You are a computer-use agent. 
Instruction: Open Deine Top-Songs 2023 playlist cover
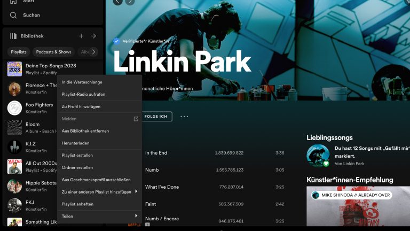point(14,69)
